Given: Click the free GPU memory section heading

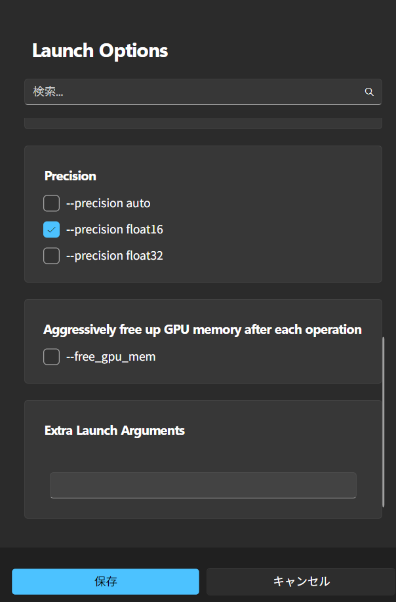Looking at the screenshot, I should (x=203, y=329).
